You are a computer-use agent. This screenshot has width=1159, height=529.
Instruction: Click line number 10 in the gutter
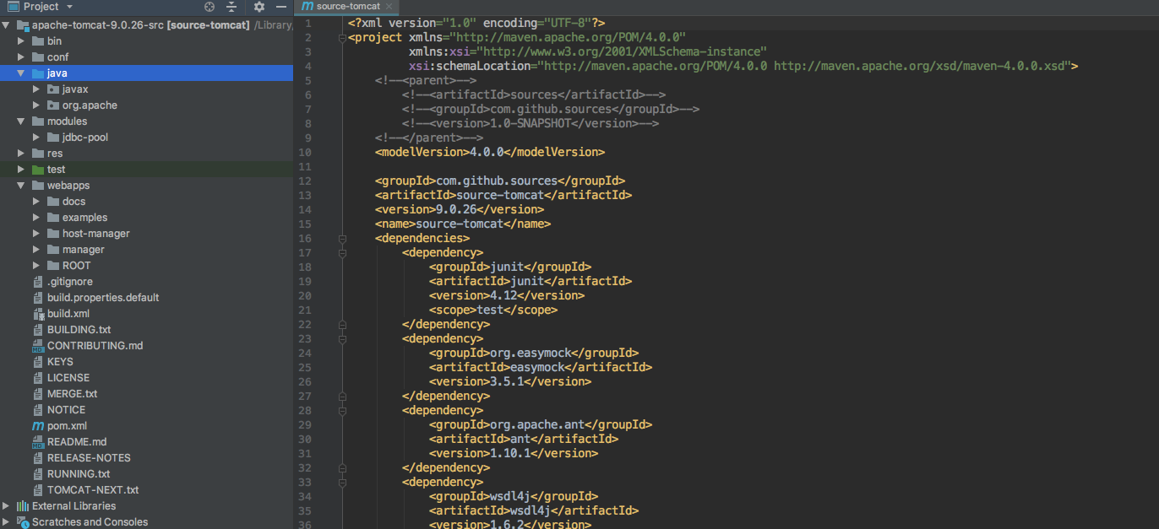[x=305, y=152]
